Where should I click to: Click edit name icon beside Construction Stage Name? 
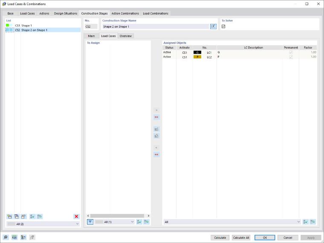213,26
